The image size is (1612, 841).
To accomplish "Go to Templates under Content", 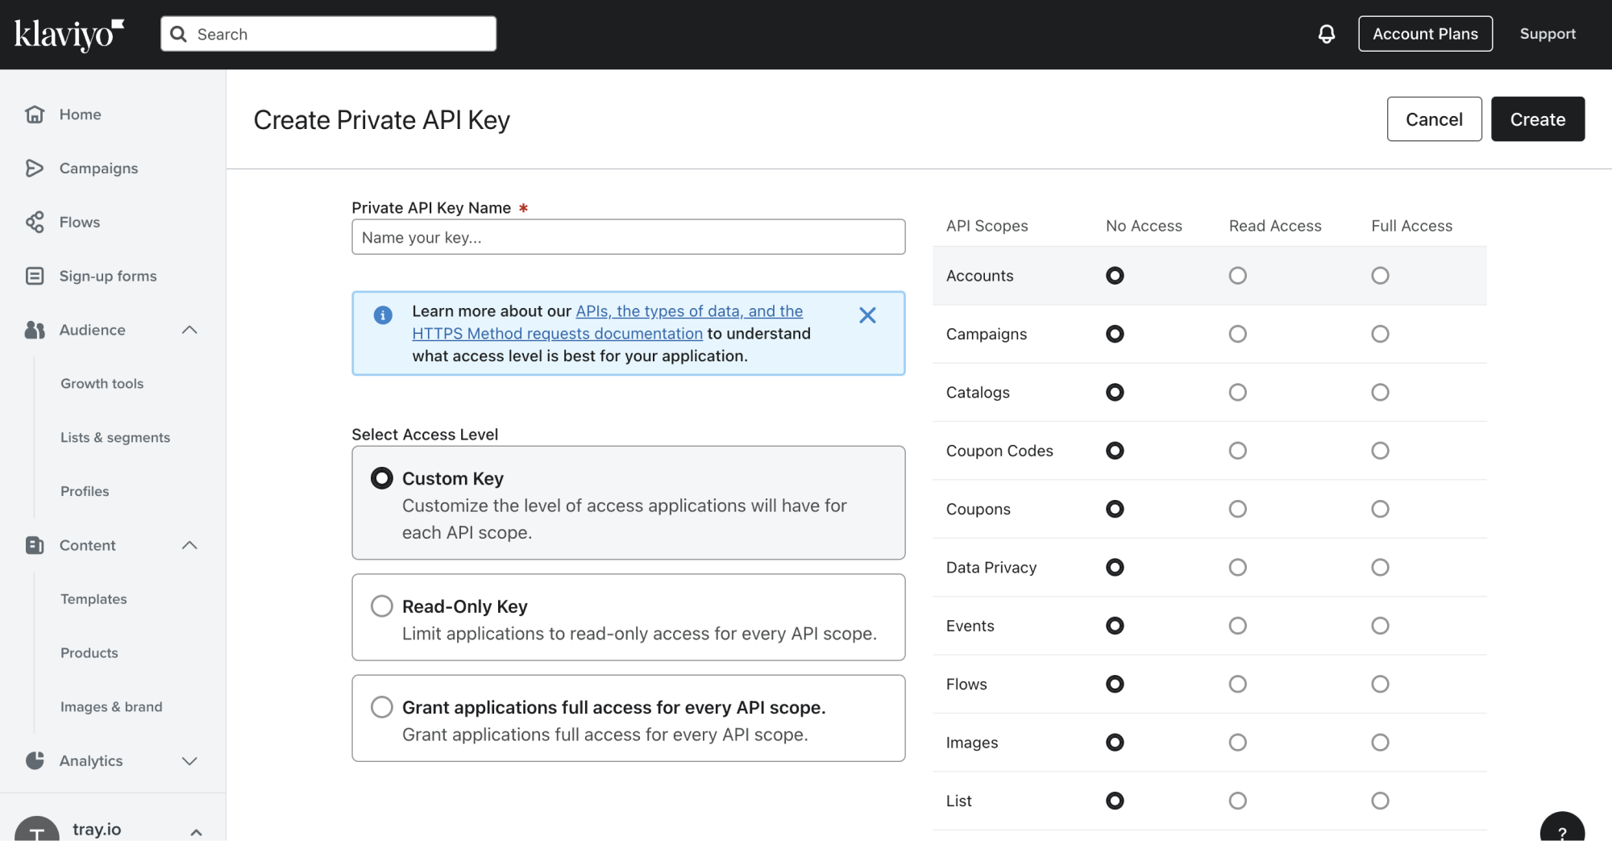I will click(x=93, y=599).
